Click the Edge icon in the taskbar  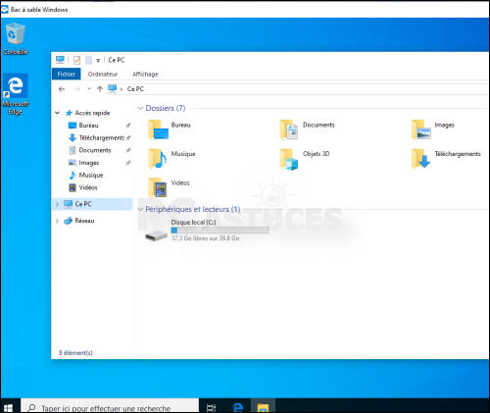click(x=238, y=407)
